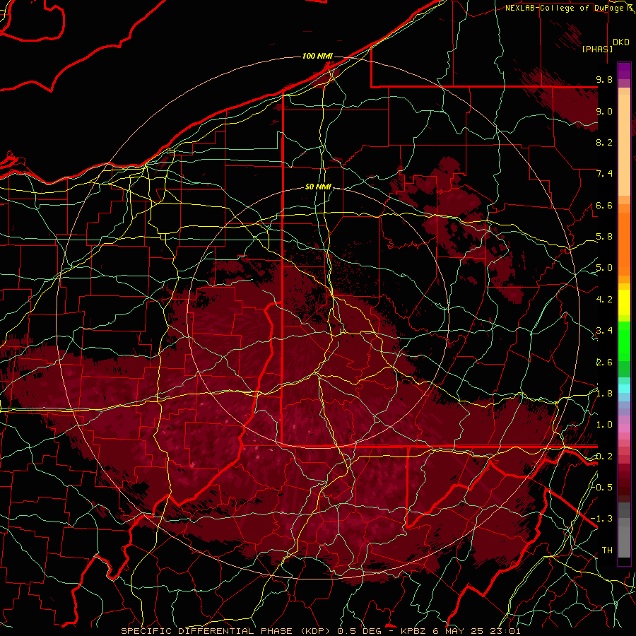The image size is (636, 636).
Task: Click the 1.0 legend value
Action: 604,425
